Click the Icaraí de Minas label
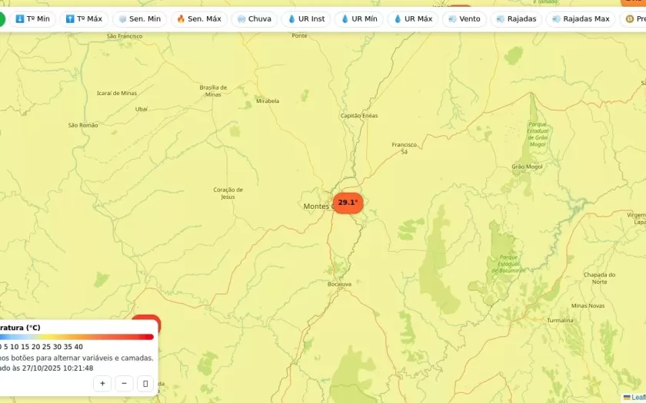Viewport: 646px width, 403px height. (x=117, y=93)
